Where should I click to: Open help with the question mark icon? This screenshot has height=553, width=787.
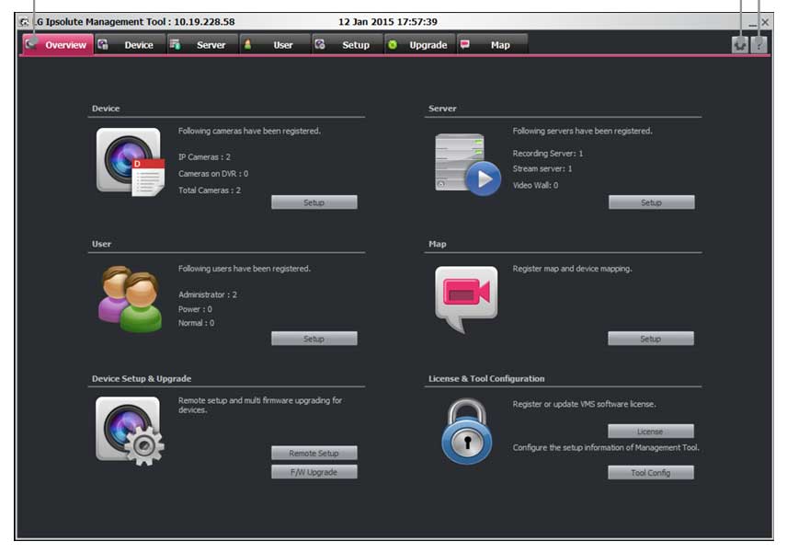[758, 45]
